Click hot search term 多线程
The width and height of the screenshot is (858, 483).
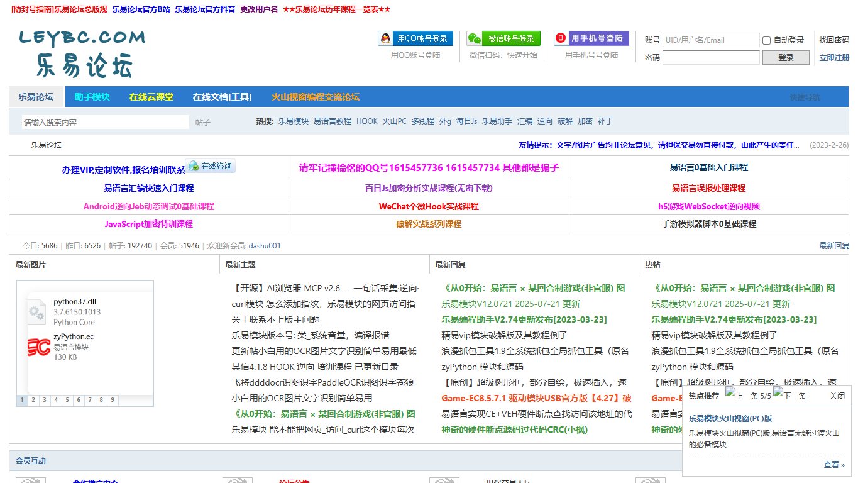point(423,121)
